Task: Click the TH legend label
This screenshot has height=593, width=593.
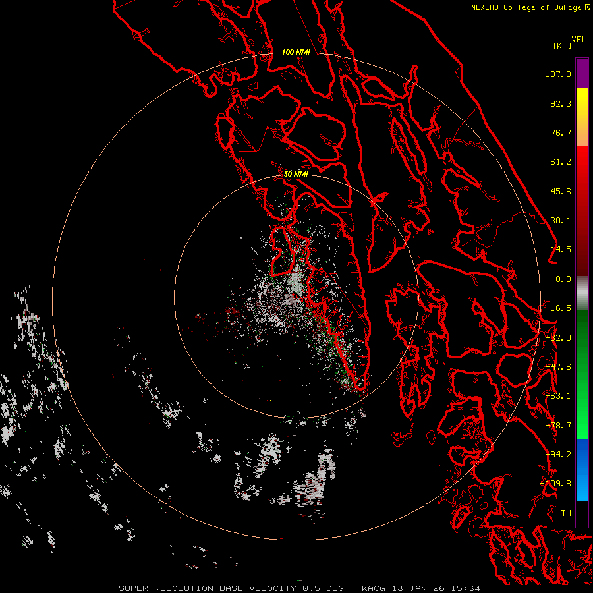Action: 566,513
